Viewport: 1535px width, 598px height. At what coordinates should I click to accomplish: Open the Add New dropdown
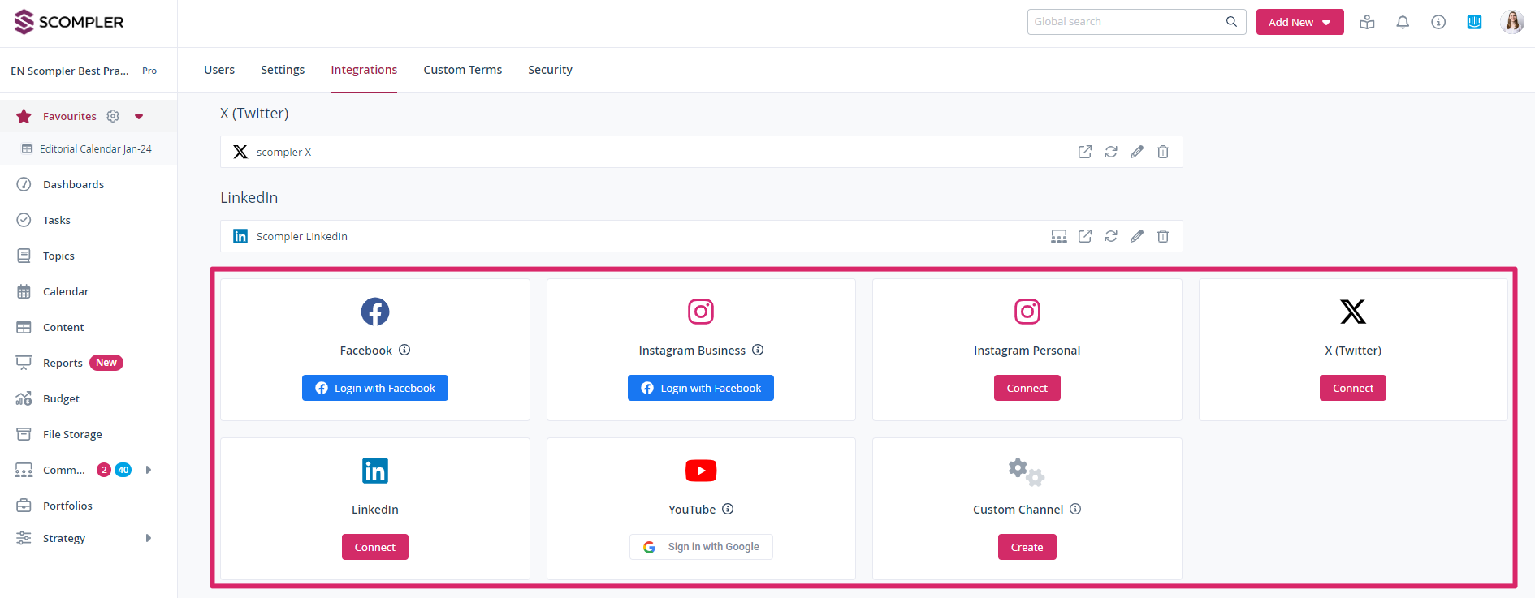click(x=1299, y=22)
